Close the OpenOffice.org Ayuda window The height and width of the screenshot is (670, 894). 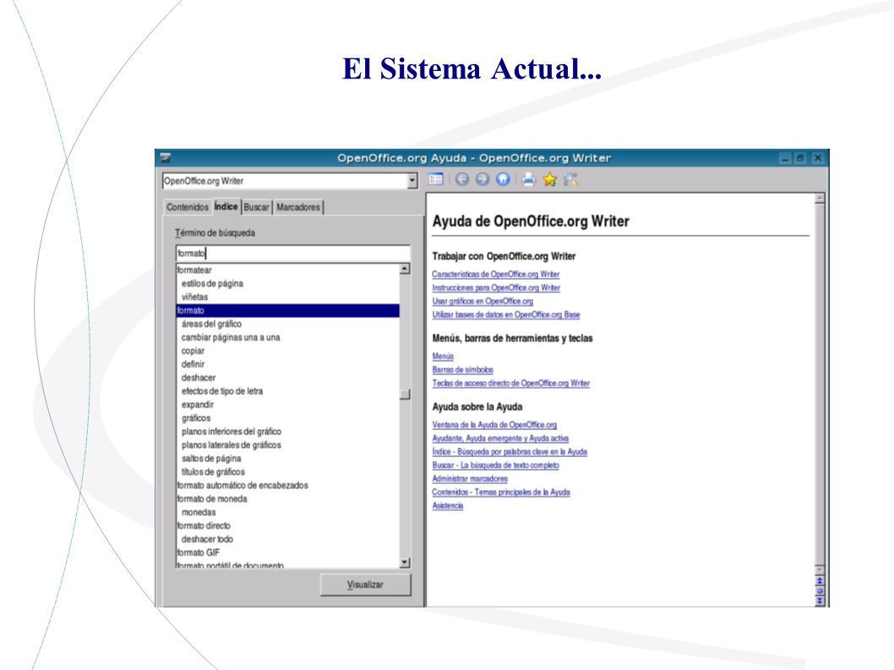[x=818, y=158]
